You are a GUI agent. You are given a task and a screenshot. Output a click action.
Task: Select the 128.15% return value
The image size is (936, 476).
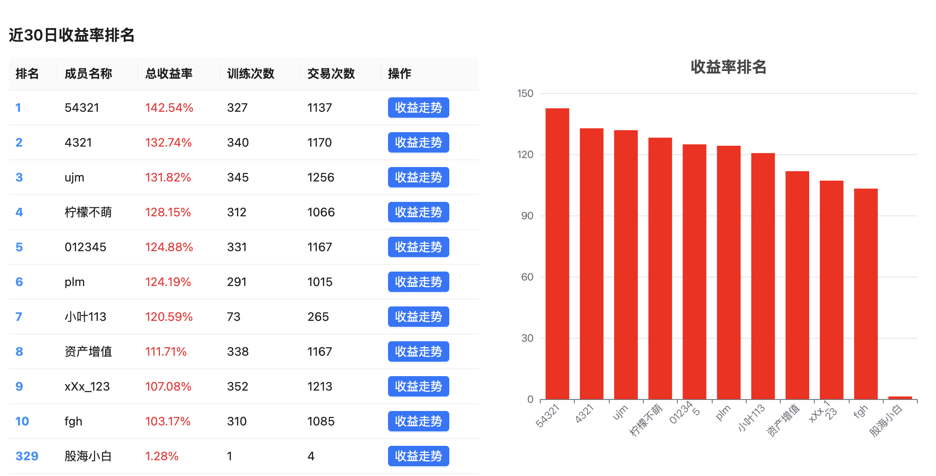coord(168,212)
